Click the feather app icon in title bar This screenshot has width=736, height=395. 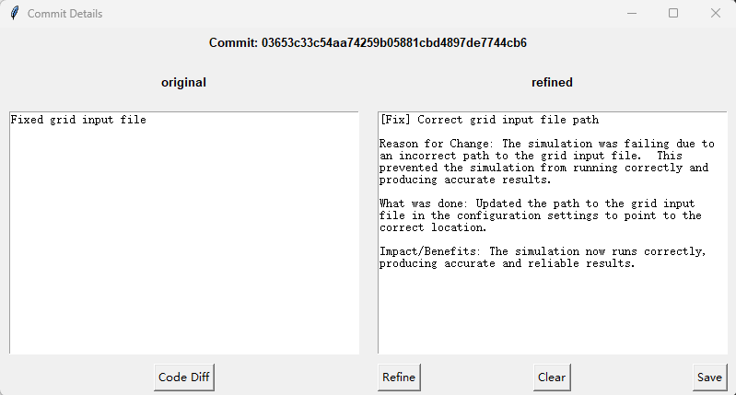15,13
